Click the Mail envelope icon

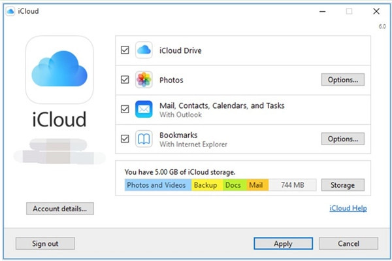click(x=144, y=109)
